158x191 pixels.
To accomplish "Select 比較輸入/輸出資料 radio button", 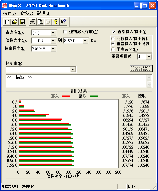I will 113,39.
